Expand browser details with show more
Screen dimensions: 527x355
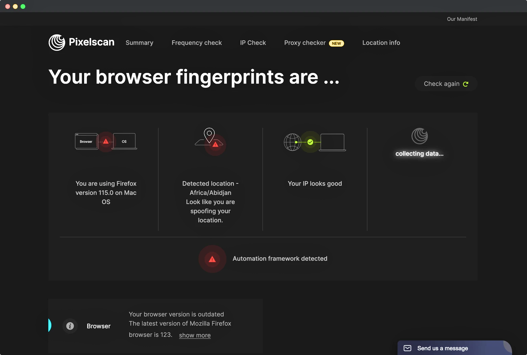195,335
